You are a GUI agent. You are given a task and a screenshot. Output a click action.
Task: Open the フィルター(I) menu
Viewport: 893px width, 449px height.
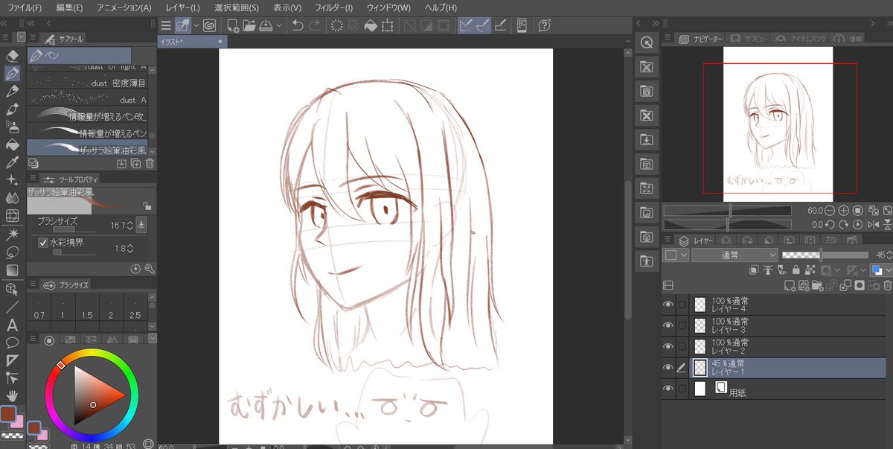coord(333,7)
